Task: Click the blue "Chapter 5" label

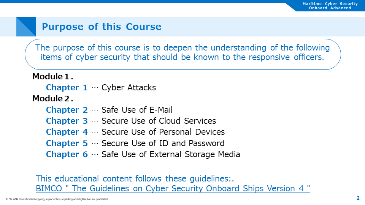Action: [x=67, y=143]
